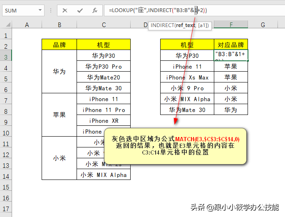The width and height of the screenshot is (285, 217).
Task: Click the 机型 header cell in column C
Action: pos(104,45)
